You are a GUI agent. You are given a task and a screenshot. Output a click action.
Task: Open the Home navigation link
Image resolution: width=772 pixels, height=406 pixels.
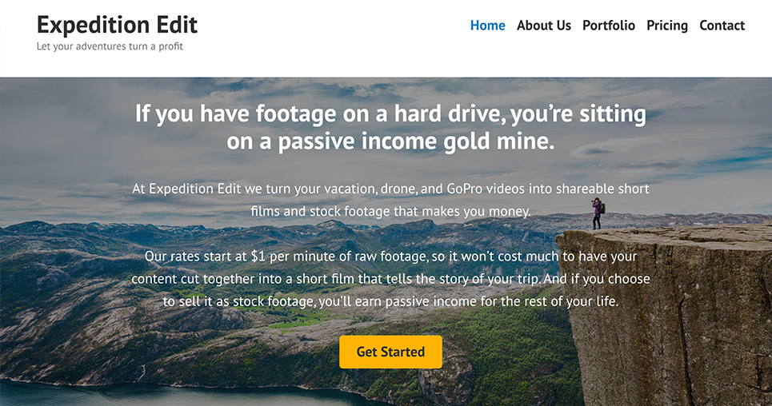pyautogui.click(x=487, y=26)
